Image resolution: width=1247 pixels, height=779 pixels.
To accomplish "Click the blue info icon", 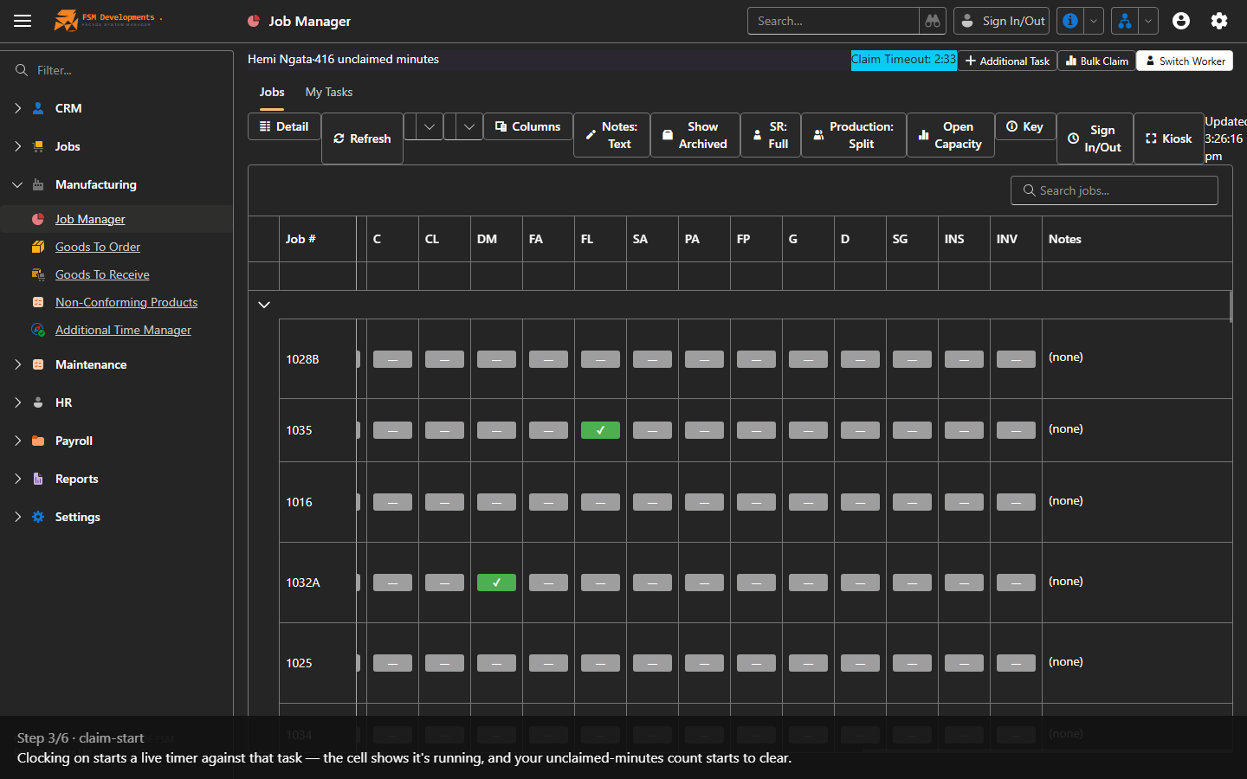I will click(x=1070, y=21).
